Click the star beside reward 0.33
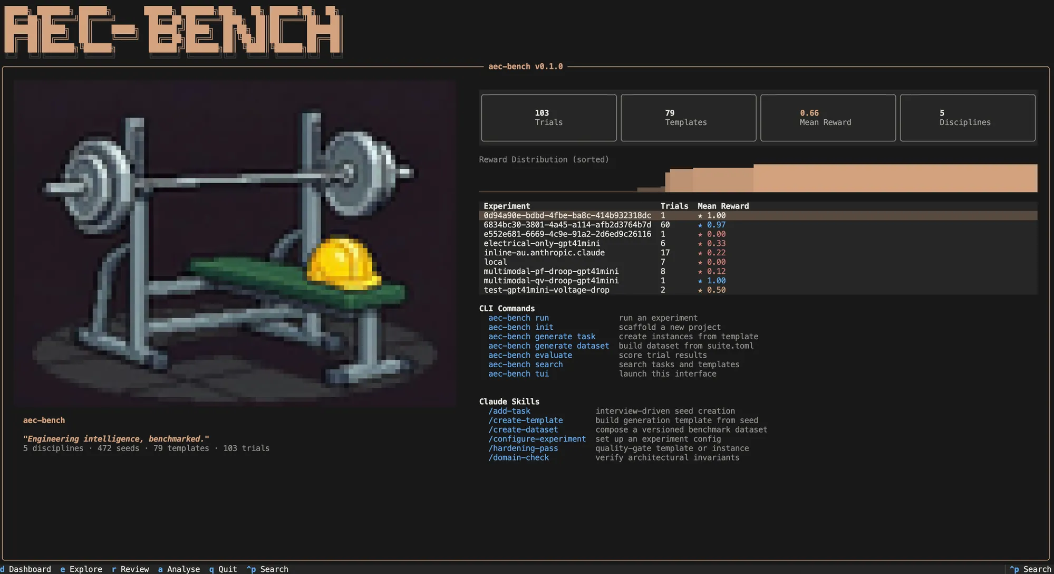The width and height of the screenshot is (1054, 574). 700,244
